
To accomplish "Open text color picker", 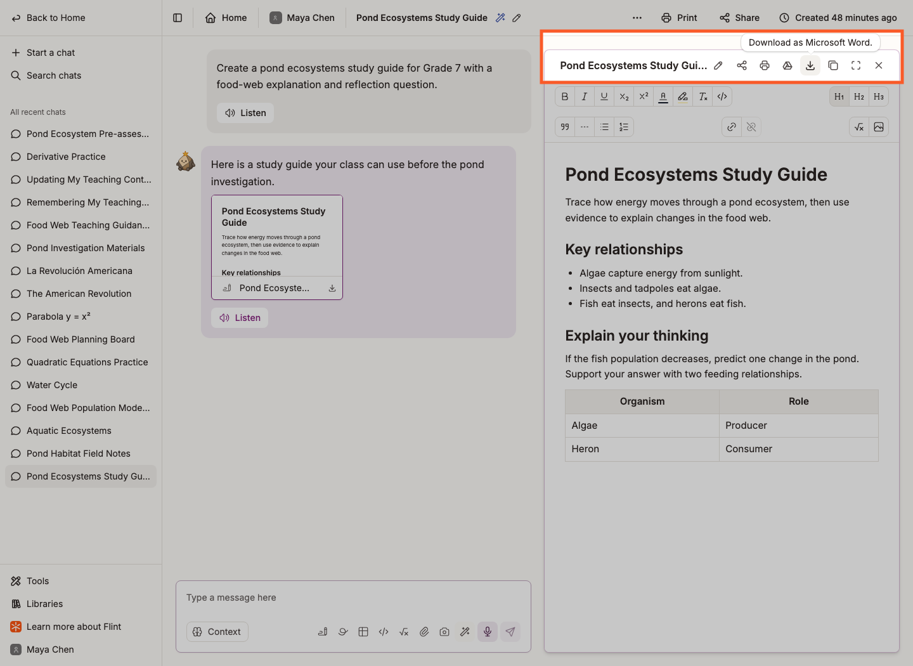I will [x=663, y=96].
